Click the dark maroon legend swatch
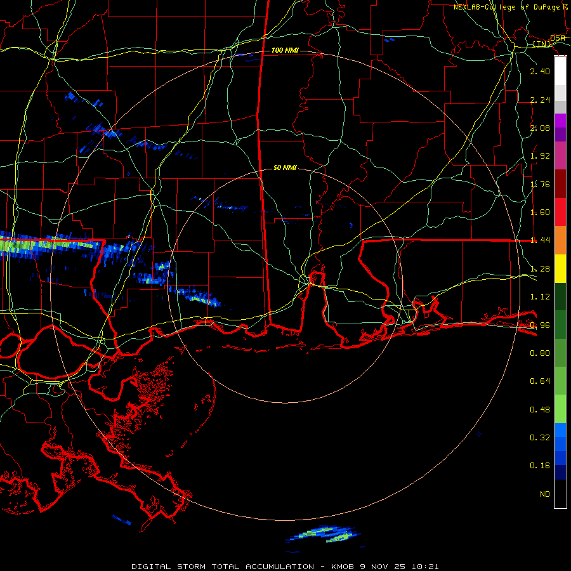The image size is (571, 571). tap(560, 184)
